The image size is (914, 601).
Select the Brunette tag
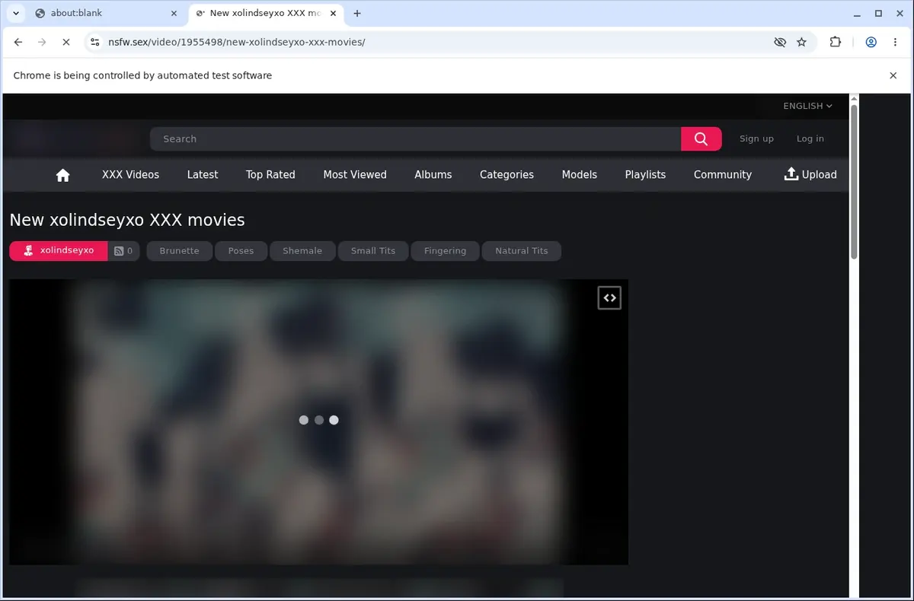pos(179,251)
